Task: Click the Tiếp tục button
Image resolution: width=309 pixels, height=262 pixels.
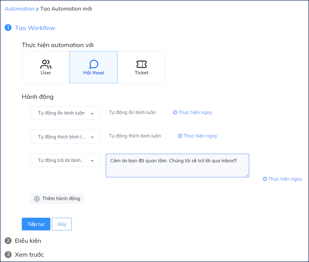Action: click(36, 224)
